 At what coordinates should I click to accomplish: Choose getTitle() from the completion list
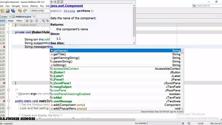pos(116,54)
